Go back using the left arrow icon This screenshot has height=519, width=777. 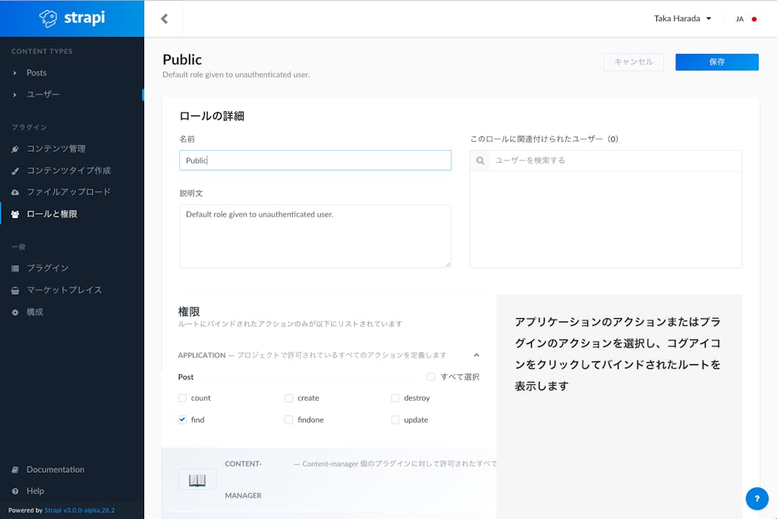(165, 19)
